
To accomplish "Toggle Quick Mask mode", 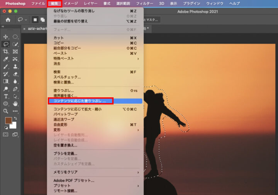I will coord(6,134).
